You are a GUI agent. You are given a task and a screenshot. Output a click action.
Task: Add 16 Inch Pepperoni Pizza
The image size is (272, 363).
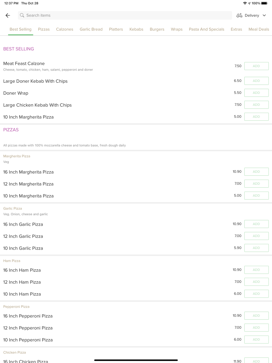(256, 316)
